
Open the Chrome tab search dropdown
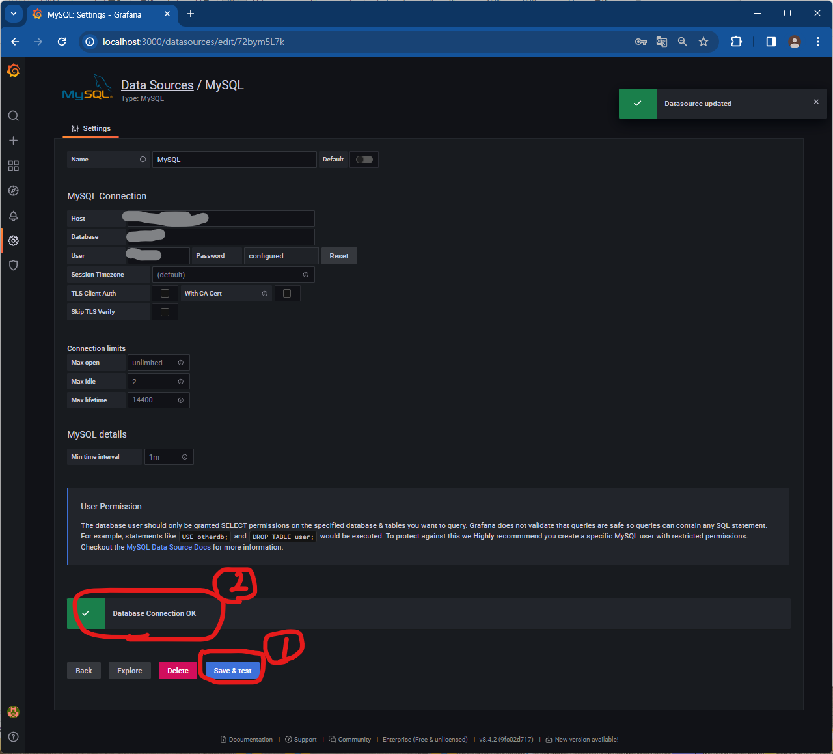coord(14,14)
